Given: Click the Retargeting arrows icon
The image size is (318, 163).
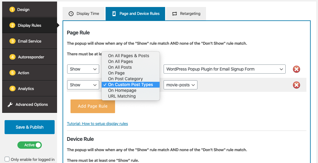Looking at the screenshot, I should click(175, 14).
